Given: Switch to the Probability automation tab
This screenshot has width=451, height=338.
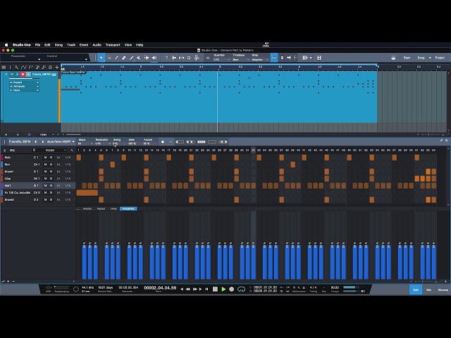Looking at the screenshot, I should click(128, 208).
